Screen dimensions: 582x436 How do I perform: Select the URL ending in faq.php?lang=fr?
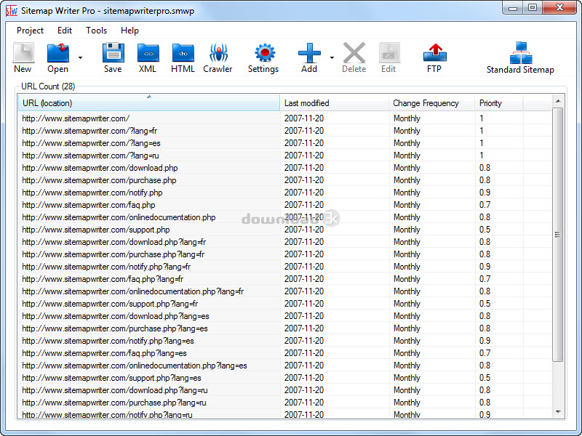point(103,279)
